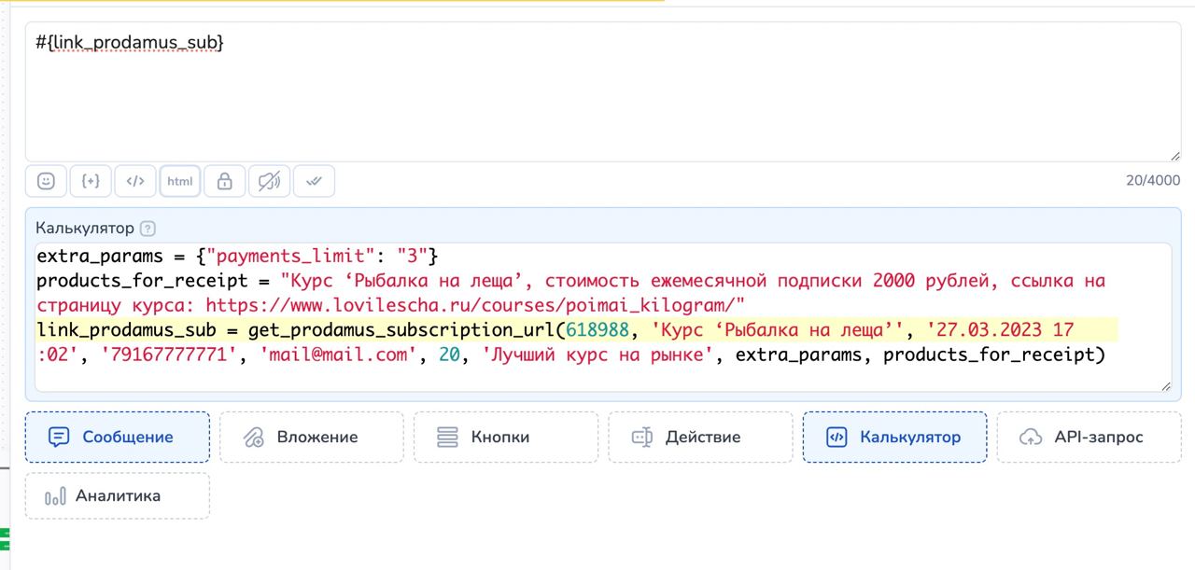Toggle the padlock content protection icon
This screenshot has height=570, width=1195.
(224, 181)
